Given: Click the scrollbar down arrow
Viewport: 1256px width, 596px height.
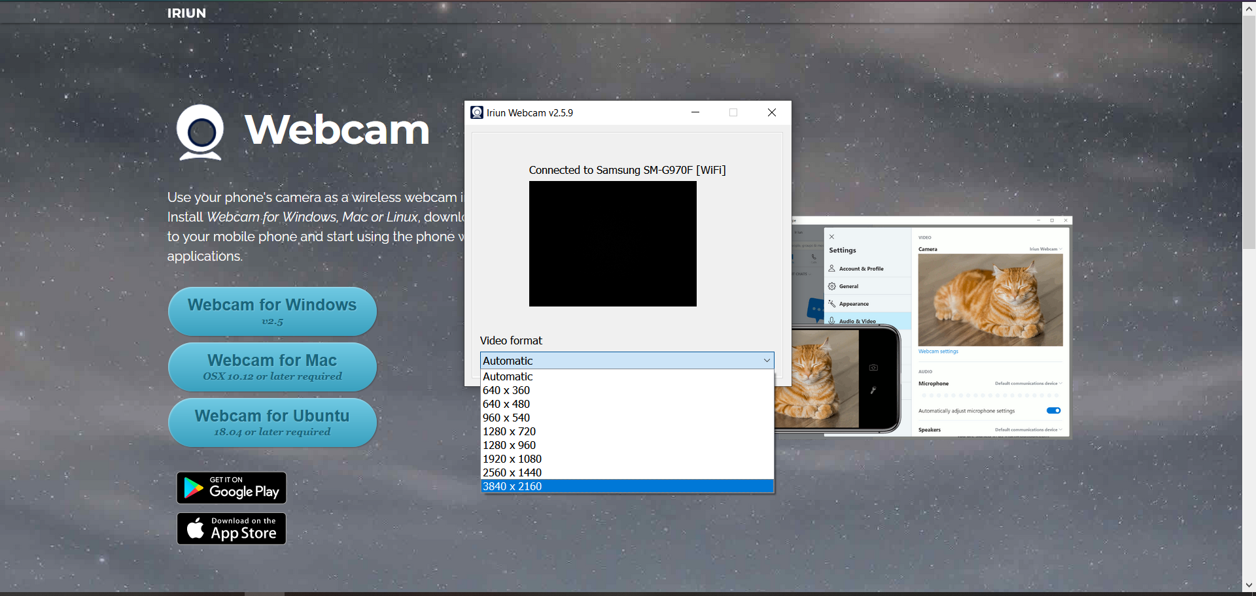Looking at the screenshot, I should click(x=1249, y=586).
